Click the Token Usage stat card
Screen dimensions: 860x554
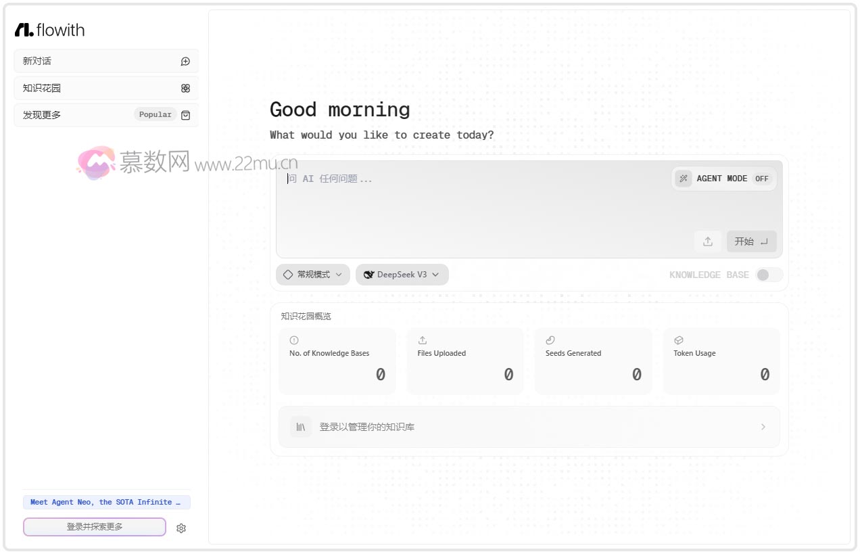[721, 361]
